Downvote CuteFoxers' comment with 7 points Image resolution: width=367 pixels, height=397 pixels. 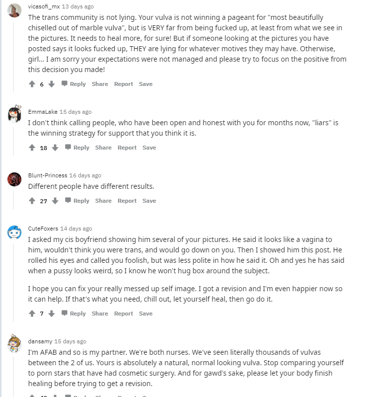(52, 314)
